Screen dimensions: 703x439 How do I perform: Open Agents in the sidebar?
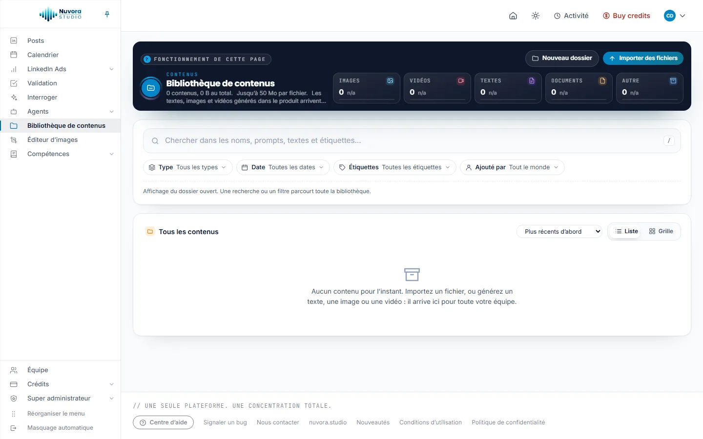(61, 111)
